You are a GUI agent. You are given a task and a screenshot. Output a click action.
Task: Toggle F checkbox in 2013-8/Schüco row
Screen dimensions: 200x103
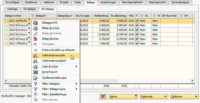coord(137,30)
